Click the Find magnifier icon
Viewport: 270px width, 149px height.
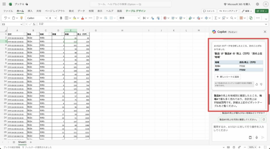232,18
